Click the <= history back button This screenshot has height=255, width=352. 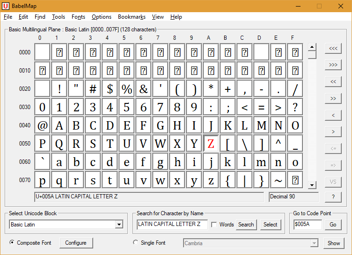click(x=333, y=149)
